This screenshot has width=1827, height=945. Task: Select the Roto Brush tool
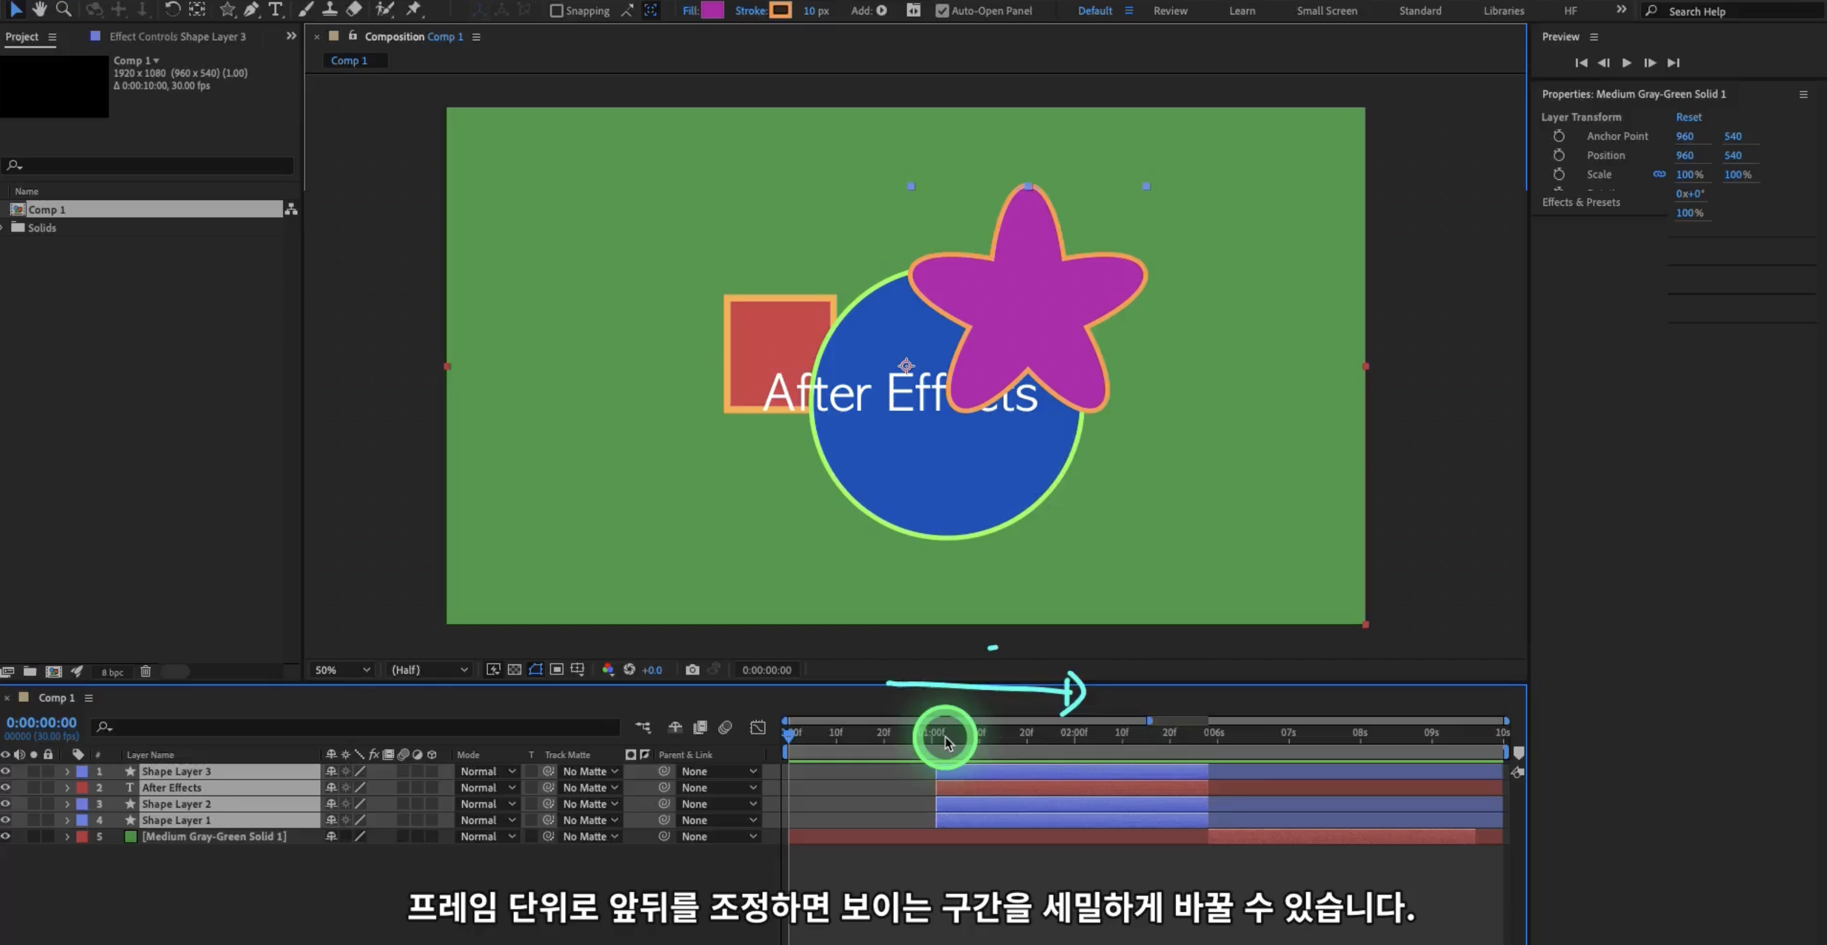pyautogui.click(x=385, y=10)
